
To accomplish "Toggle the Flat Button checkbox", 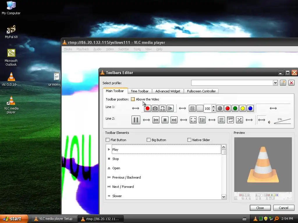I will coord(108,140).
